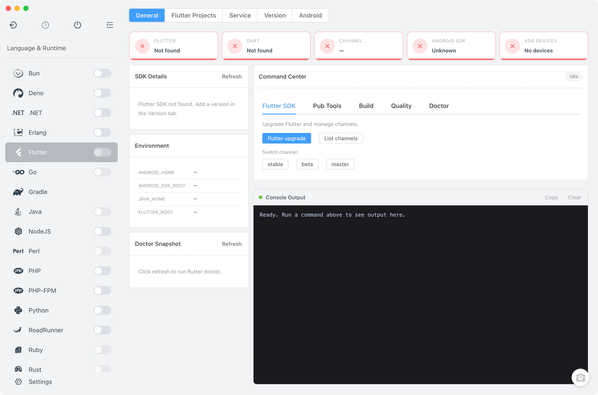Screen dimensions: 598x395
Task: Select the .NET icon in sidebar
Action: click(x=18, y=113)
